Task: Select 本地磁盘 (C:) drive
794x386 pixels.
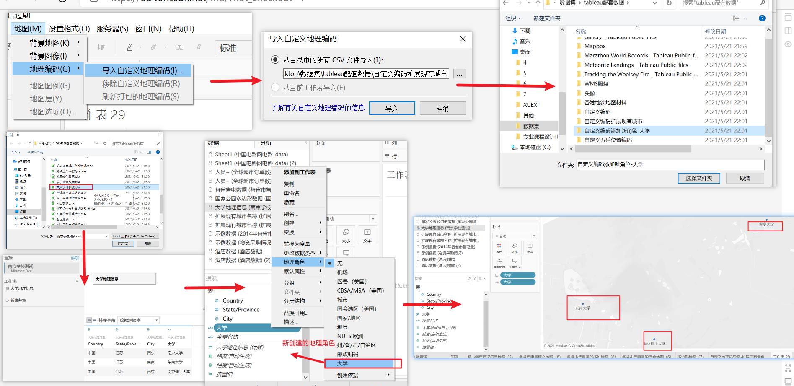Action: click(531, 147)
